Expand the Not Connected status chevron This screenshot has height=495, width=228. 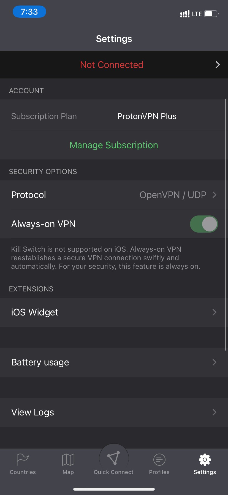click(x=218, y=65)
